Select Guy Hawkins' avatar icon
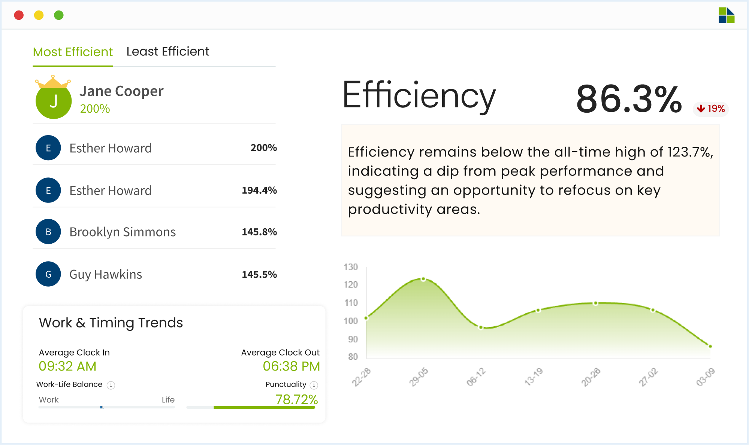Screen dimensions: 749x445 click(48, 274)
